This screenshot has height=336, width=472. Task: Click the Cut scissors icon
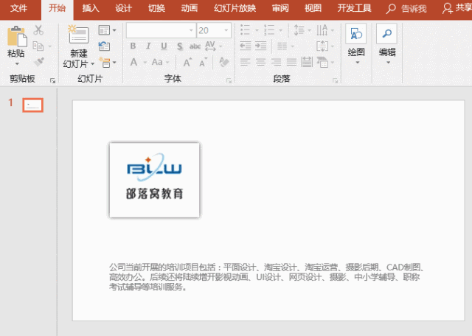coord(39,31)
